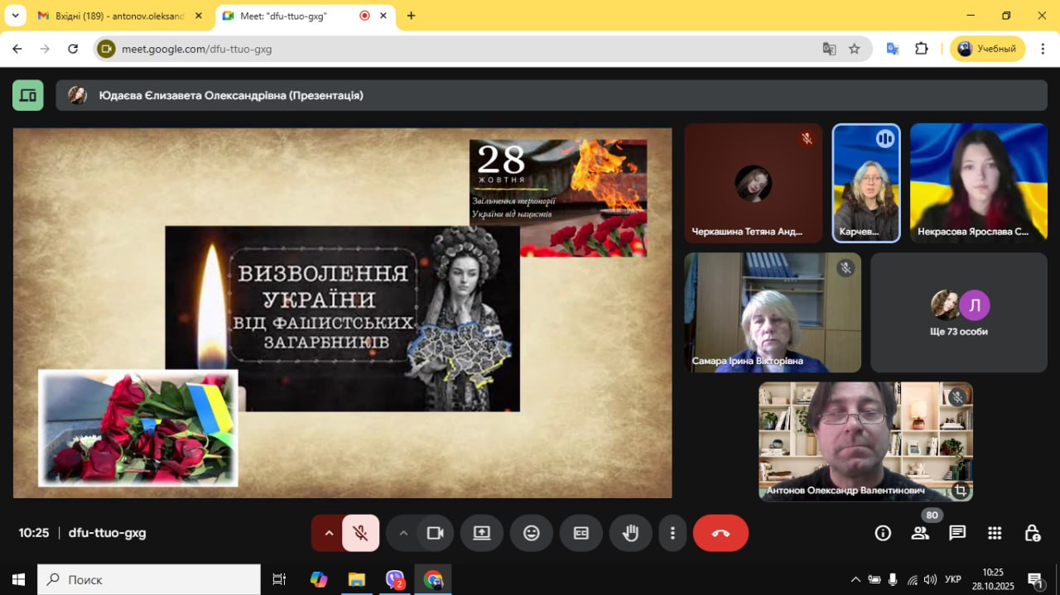Toggle the camera on or off

click(436, 533)
